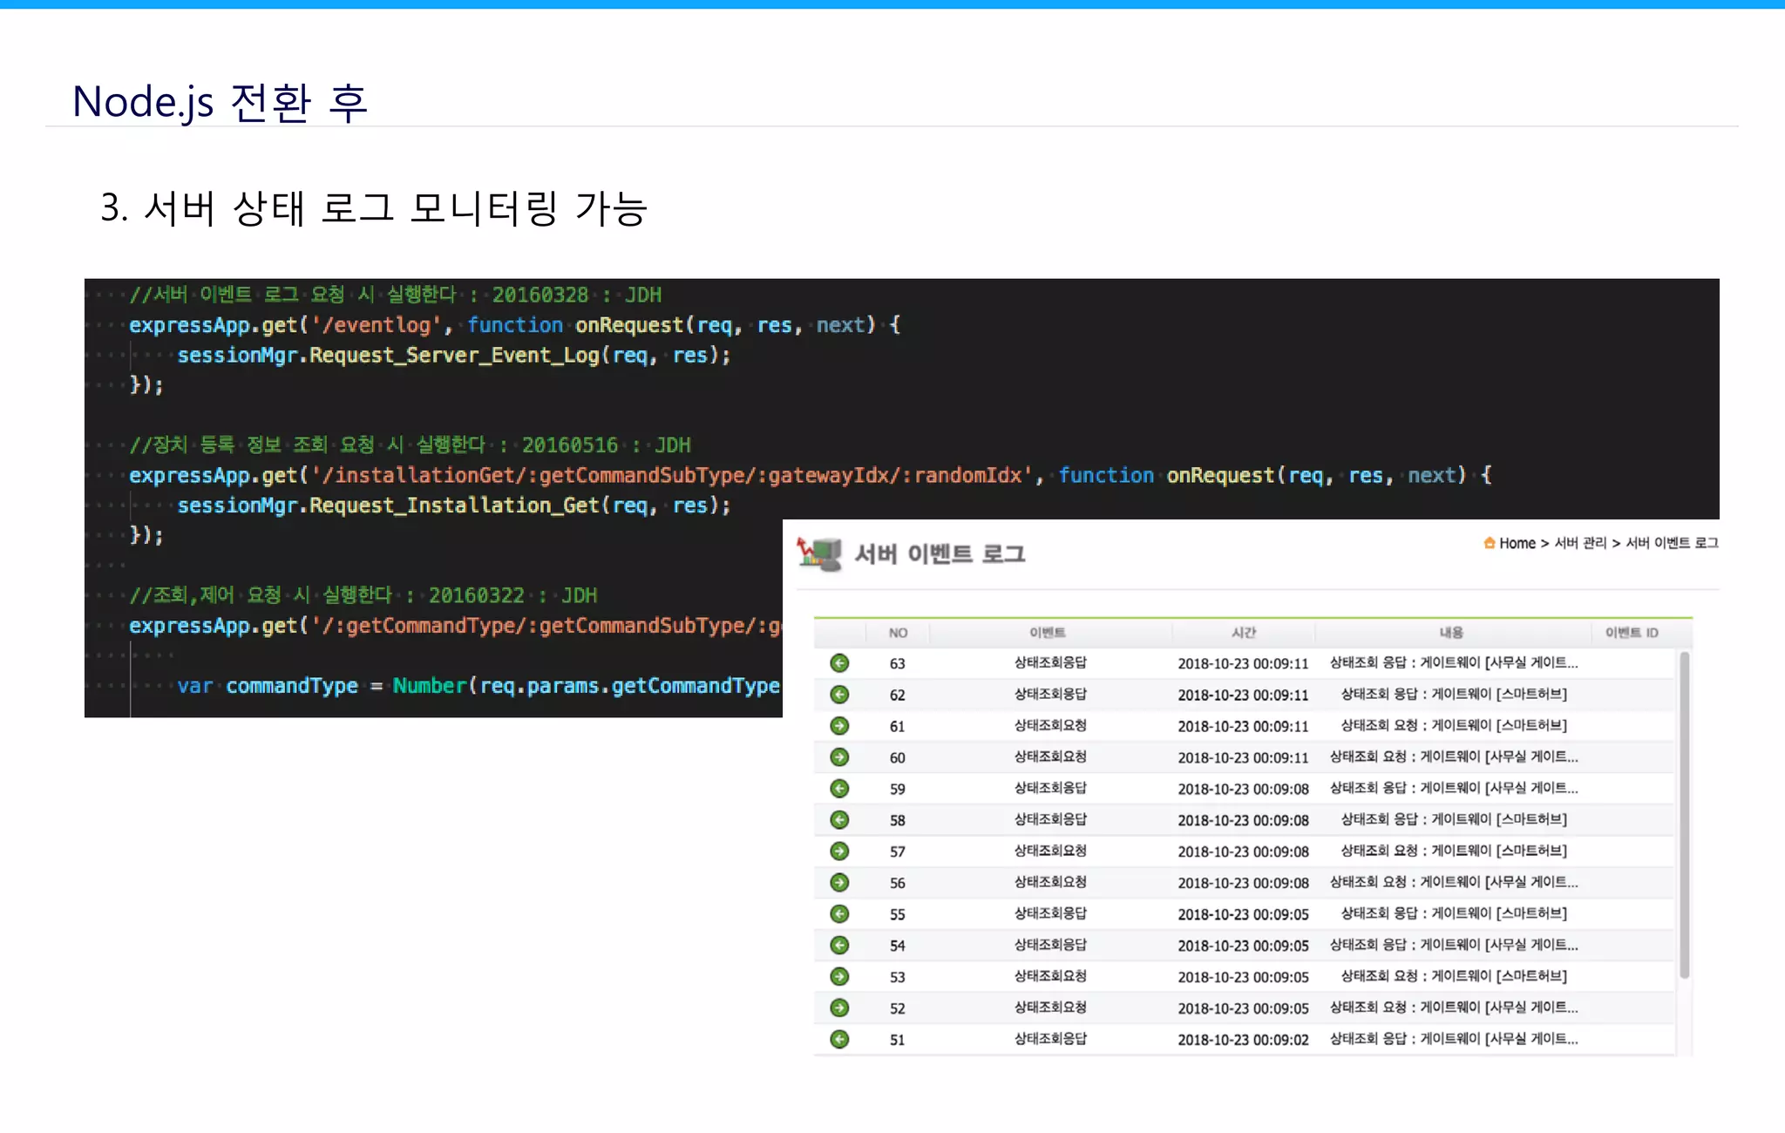Click the '/eventlog' string in the code
The width and height of the screenshot is (1785, 1133).
click(377, 325)
